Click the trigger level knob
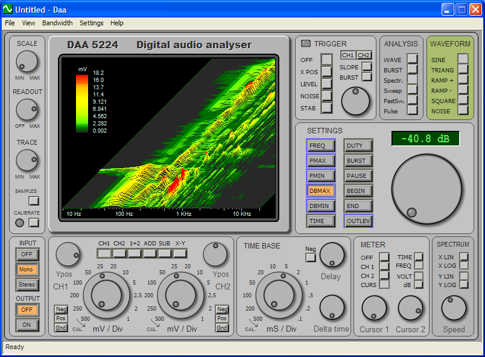This screenshot has width=485, height=357. [x=355, y=101]
